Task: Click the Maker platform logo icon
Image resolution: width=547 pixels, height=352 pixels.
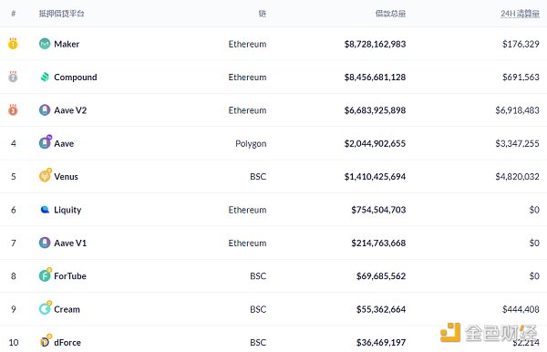Action: [45, 44]
